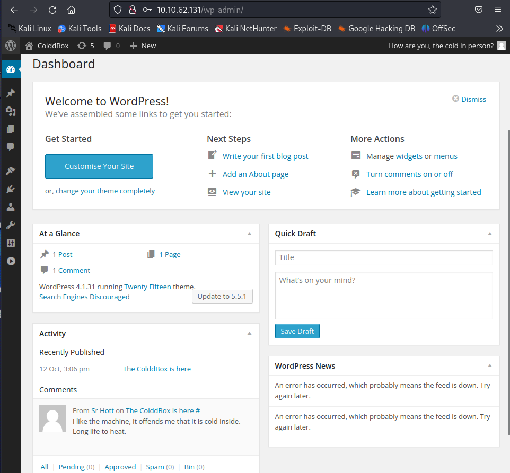
Task: Open Plugins via the sidebar plug icon
Action: tap(11, 189)
